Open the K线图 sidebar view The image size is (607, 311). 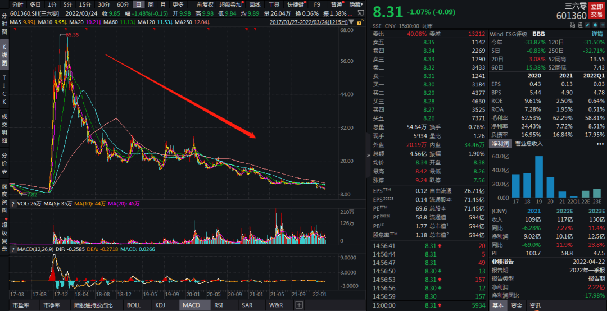[x=4, y=55]
